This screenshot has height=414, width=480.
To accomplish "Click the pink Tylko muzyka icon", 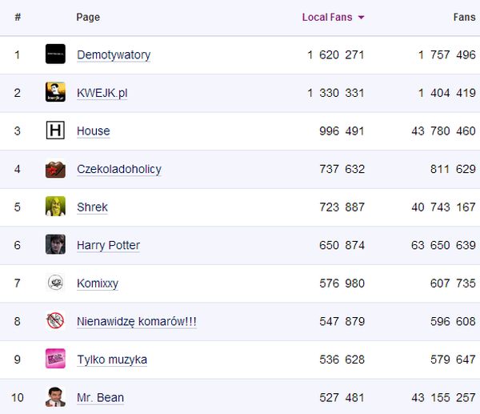I will (55, 359).
